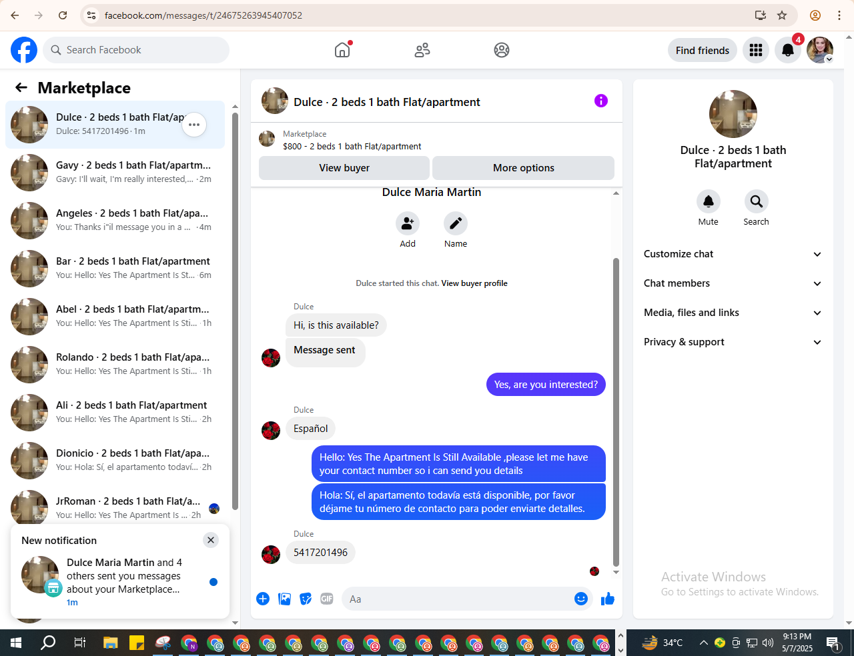
Task: Open three-dot options for Dulce chat
Action: [x=194, y=125]
